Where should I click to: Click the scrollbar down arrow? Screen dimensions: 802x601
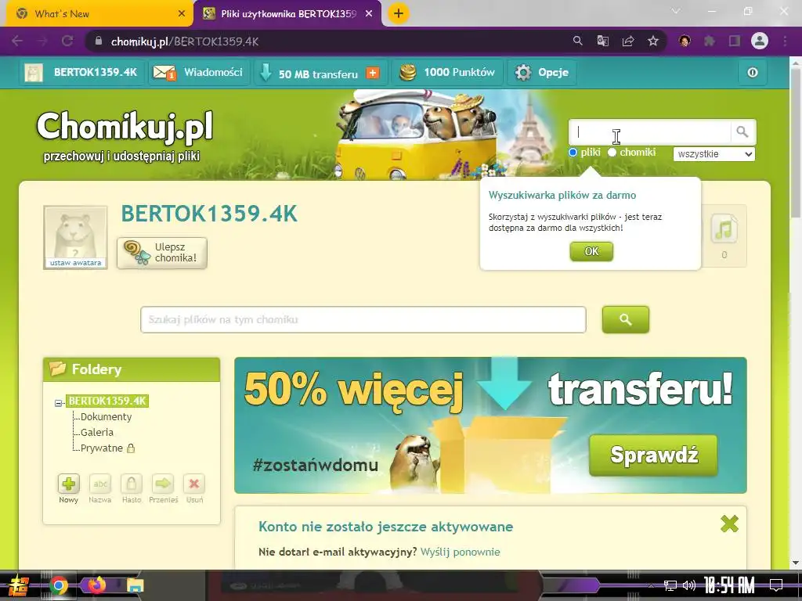click(x=796, y=563)
